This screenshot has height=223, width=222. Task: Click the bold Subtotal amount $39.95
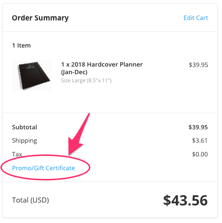[198, 127]
